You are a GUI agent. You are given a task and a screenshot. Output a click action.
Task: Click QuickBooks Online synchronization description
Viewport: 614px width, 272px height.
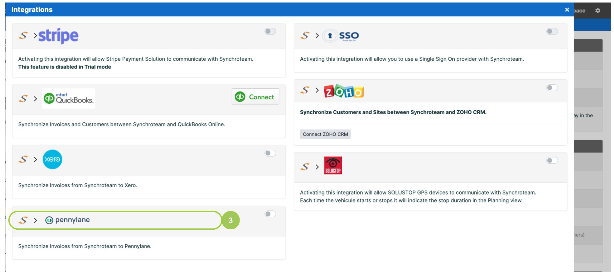(122, 124)
